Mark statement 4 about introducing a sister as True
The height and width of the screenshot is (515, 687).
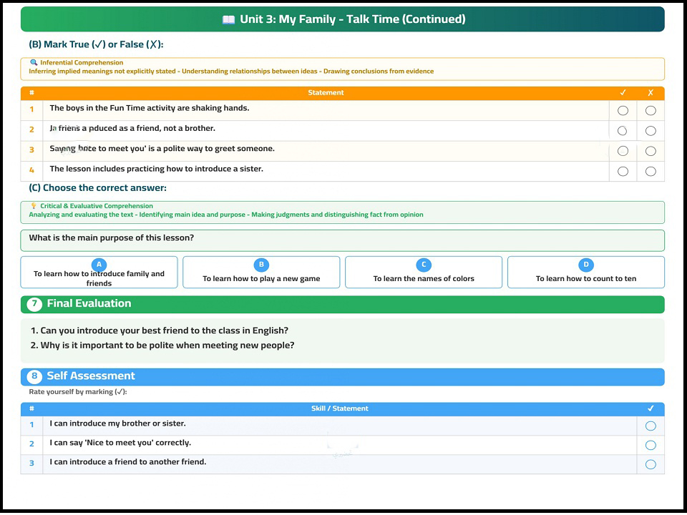click(x=623, y=171)
